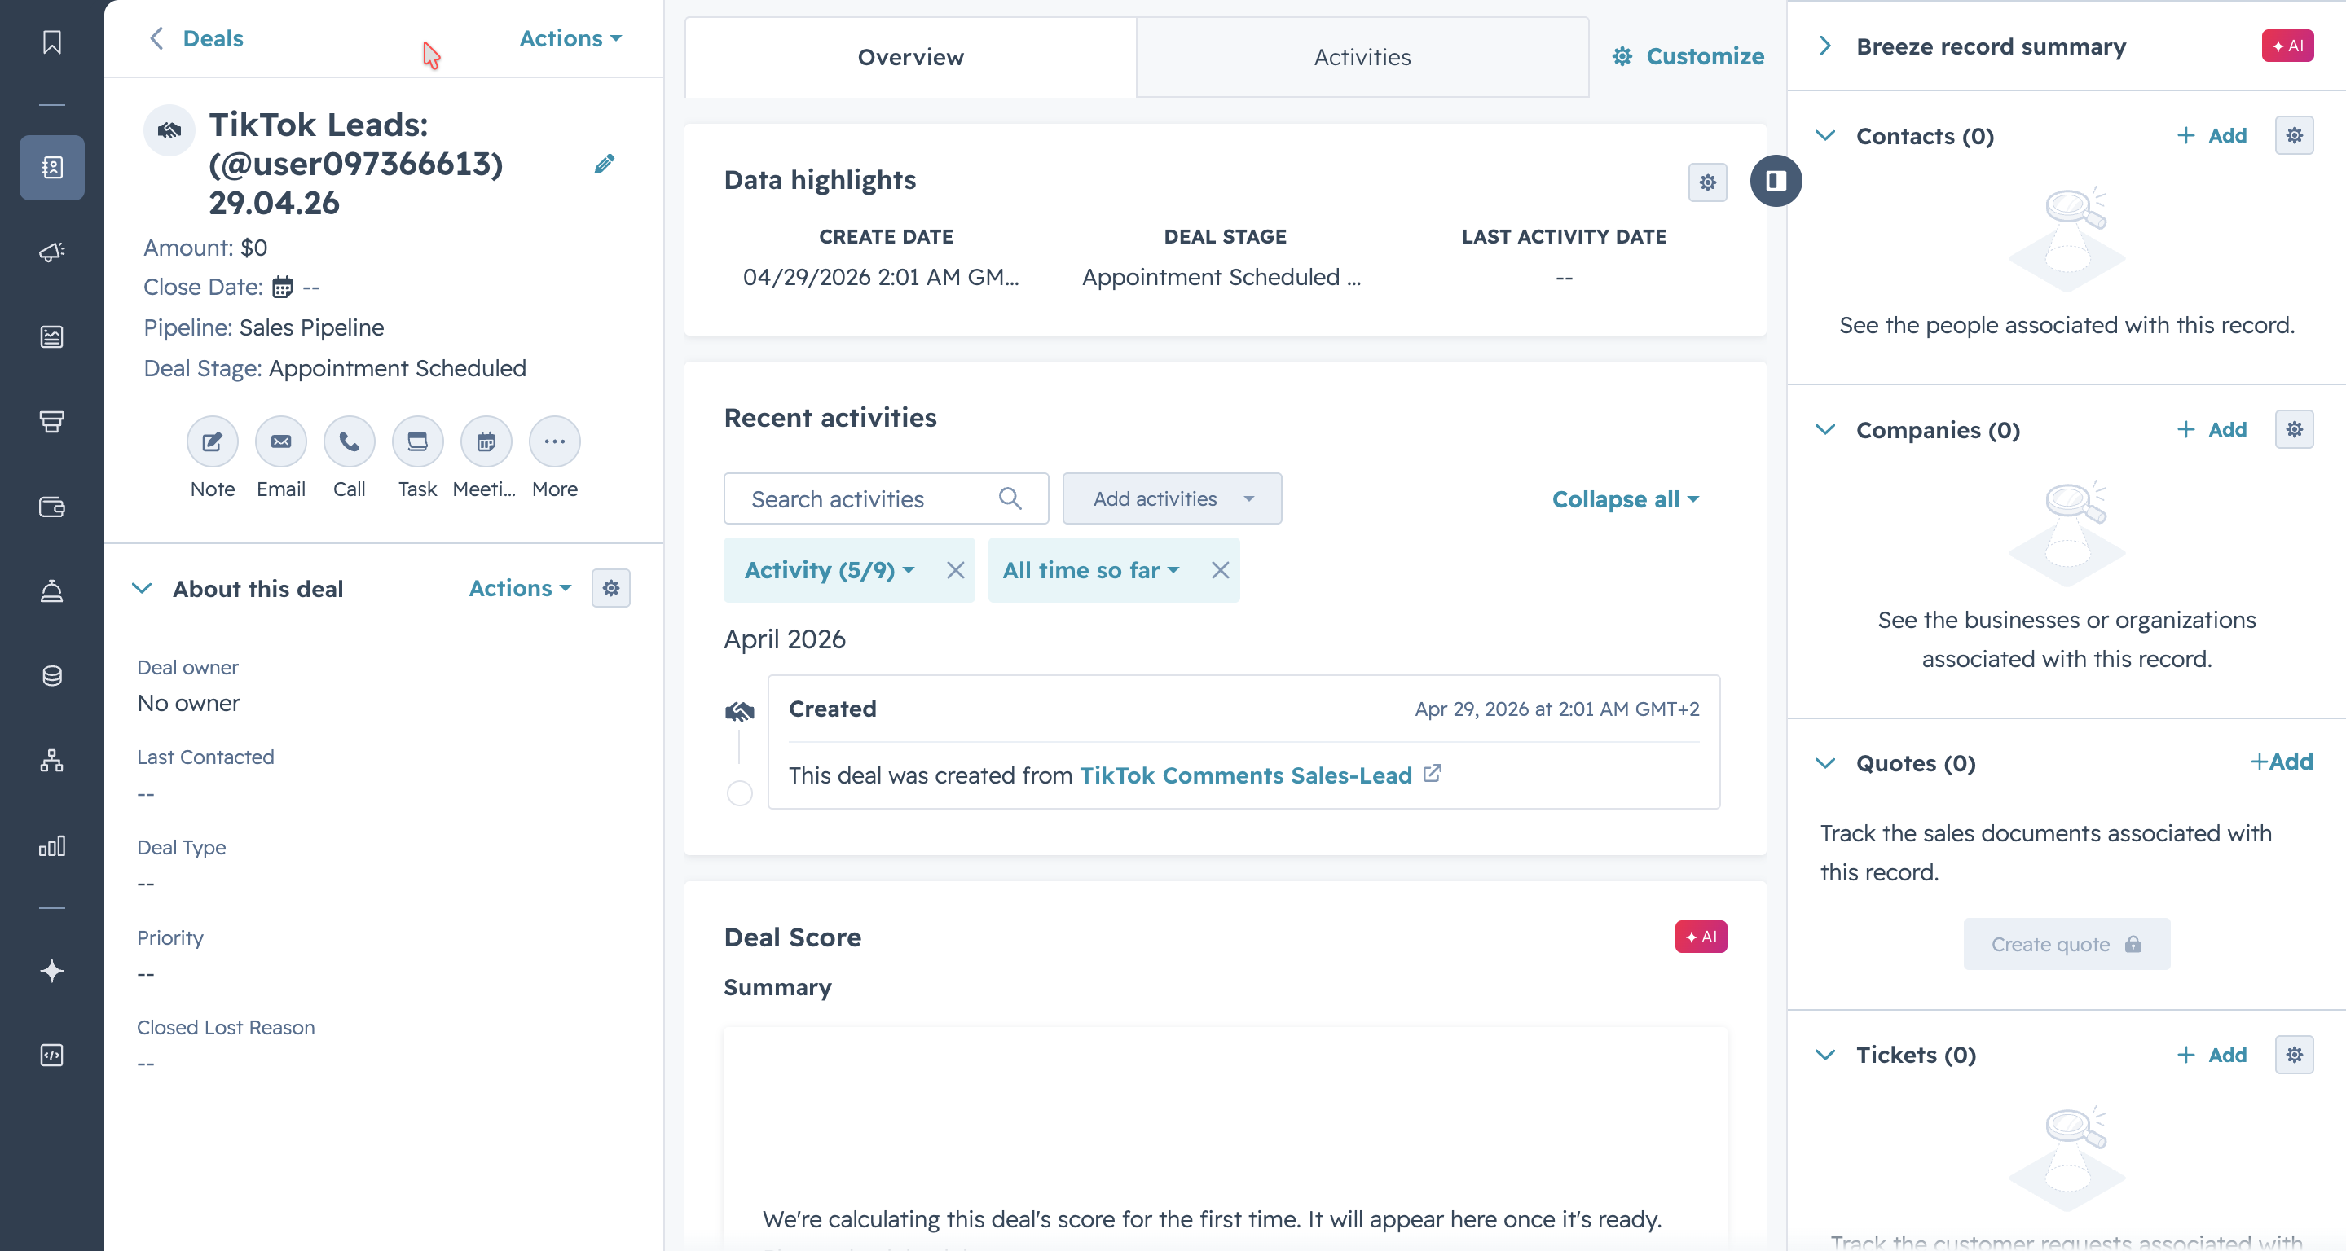2346x1251 pixels.
Task: Open the Breeze AI sparkle sidebar icon
Action: coord(52,971)
